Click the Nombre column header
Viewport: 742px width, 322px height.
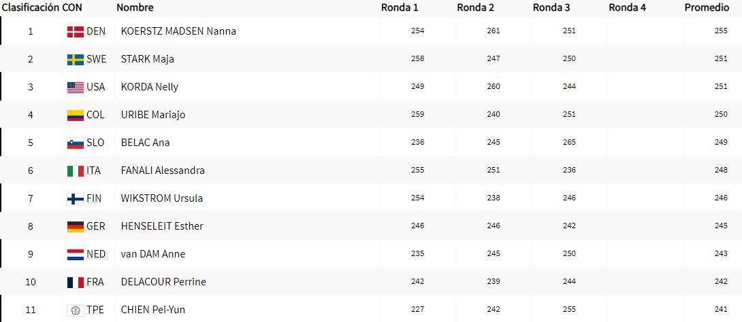(135, 7)
